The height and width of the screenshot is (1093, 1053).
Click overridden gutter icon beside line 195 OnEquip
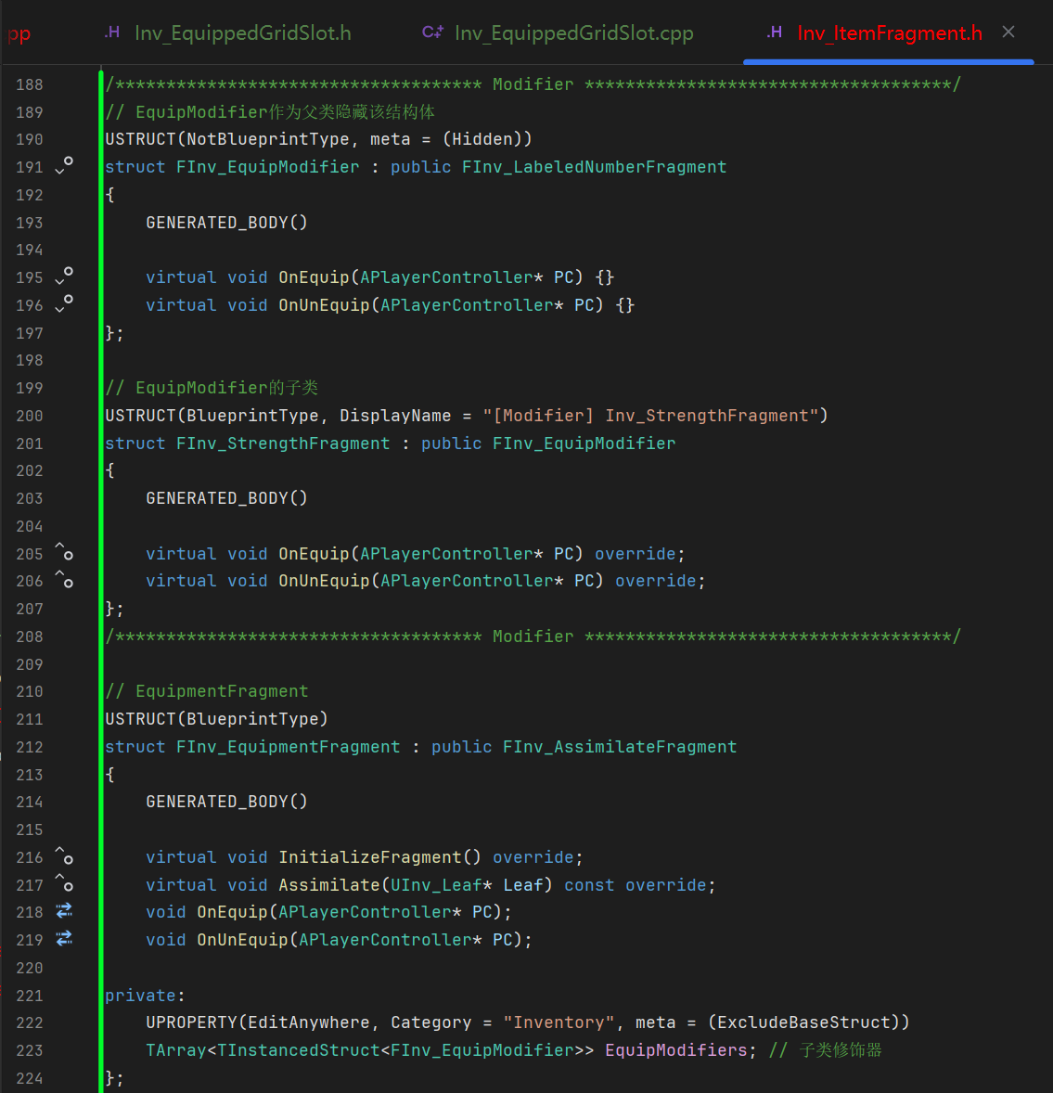tap(64, 276)
